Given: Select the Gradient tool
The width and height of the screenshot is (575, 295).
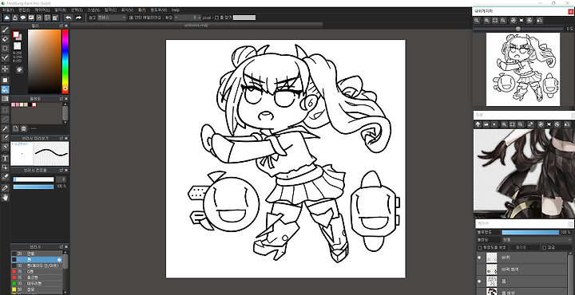Looking at the screenshot, I should (5, 98).
